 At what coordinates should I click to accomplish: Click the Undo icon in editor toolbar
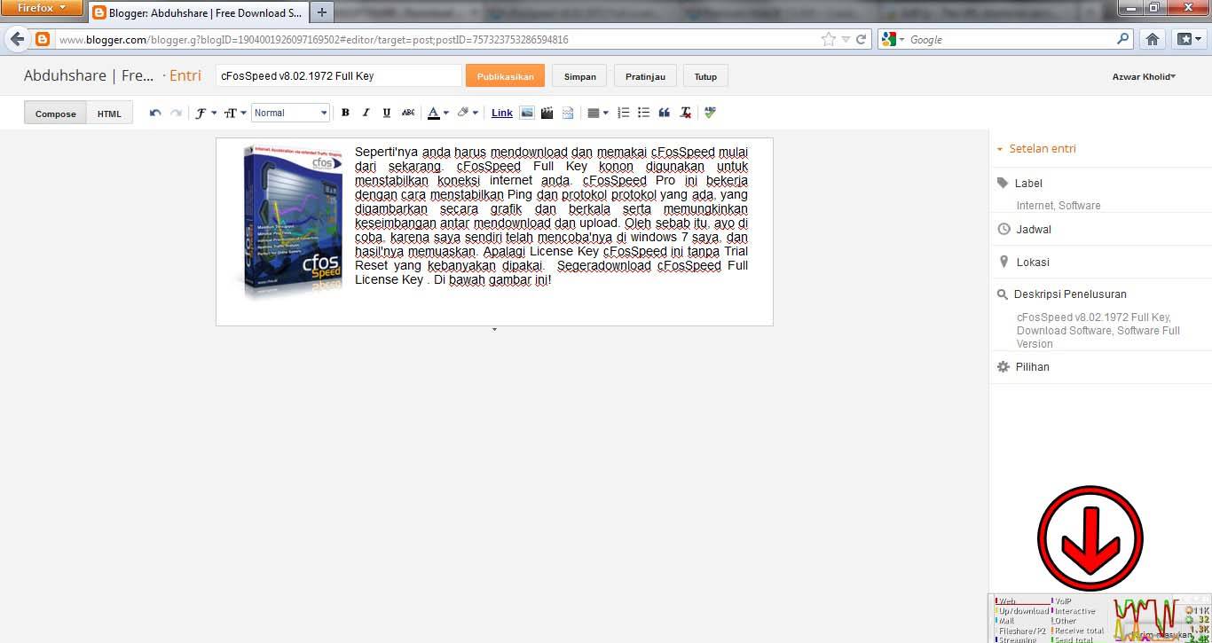click(155, 113)
